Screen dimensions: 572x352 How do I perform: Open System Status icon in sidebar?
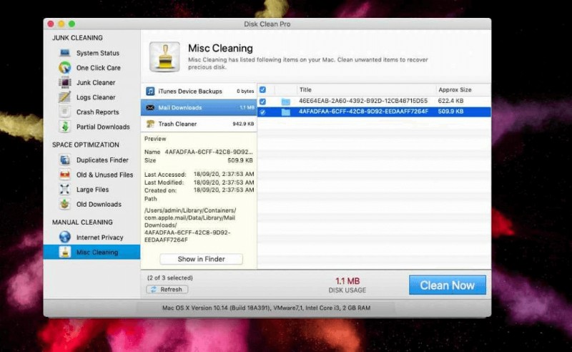point(65,53)
